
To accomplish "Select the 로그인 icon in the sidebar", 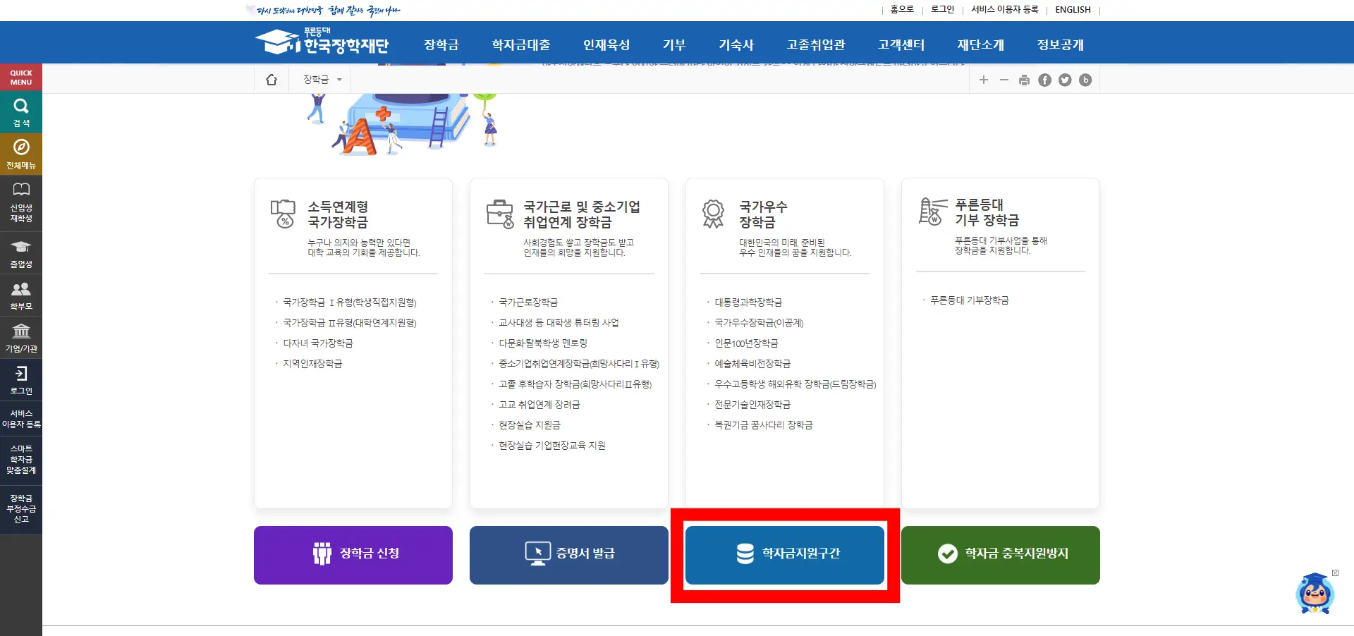I will click(x=20, y=380).
